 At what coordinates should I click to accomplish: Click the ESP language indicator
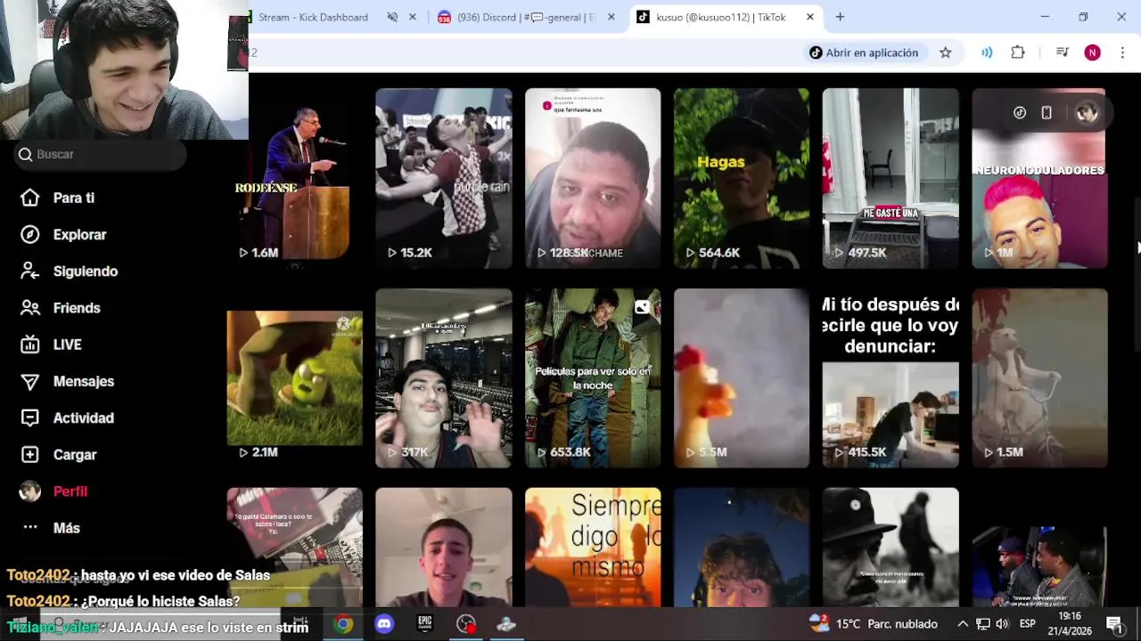(1027, 624)
